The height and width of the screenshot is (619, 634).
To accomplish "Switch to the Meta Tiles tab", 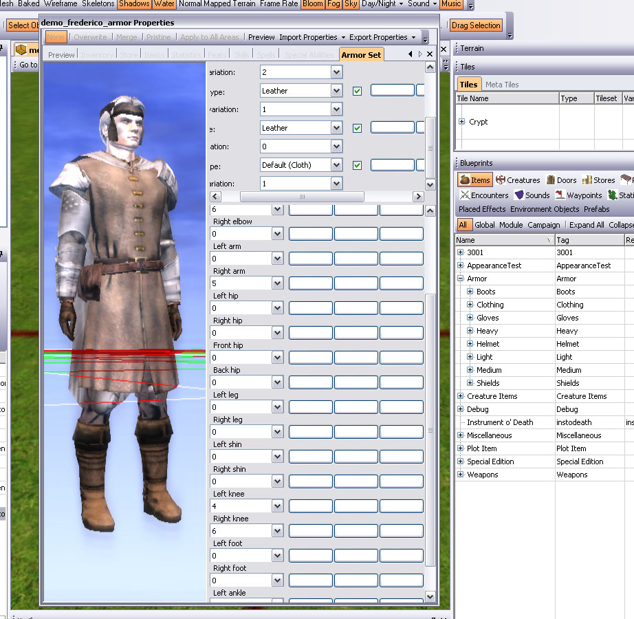I will [502, 85].
